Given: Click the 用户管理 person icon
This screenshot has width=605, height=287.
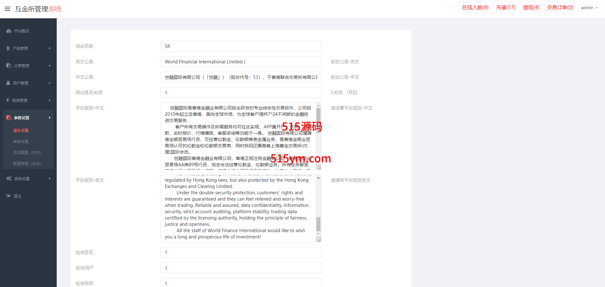Looking at the screenshot, I should pos(8,83).
